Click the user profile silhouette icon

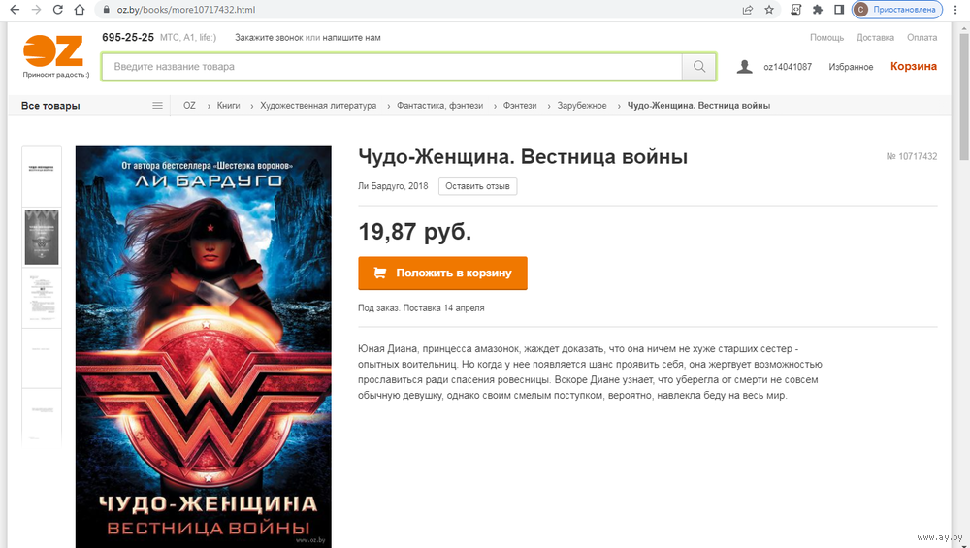click(x=745, y=67)
